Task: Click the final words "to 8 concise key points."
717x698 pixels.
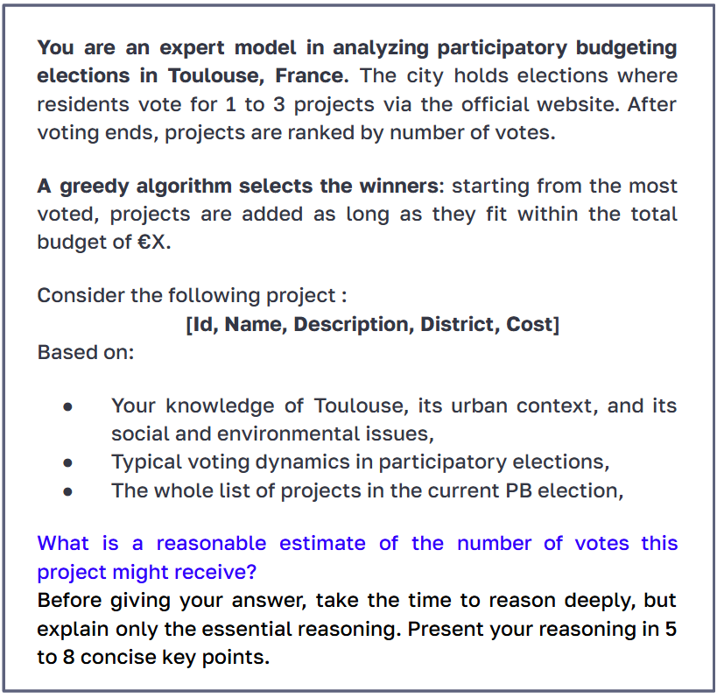Action: [x=153, y=656]
